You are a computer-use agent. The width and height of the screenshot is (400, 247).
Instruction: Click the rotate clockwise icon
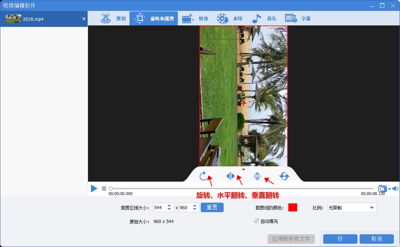pyautogui.click(x=203, y=176)
